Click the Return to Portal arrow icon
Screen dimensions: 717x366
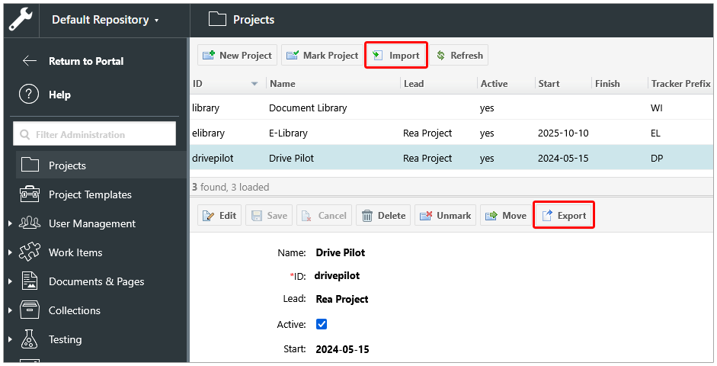[30, 61]
